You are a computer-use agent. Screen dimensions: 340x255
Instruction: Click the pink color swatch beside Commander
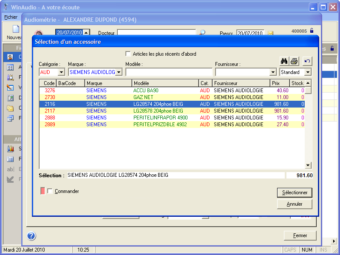(42, 191)
